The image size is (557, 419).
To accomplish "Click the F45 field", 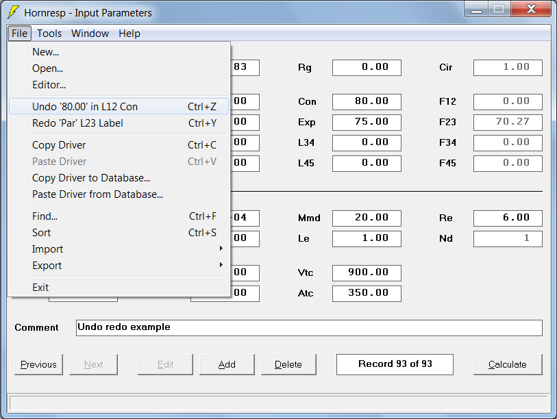I will (x=508, y=164).
